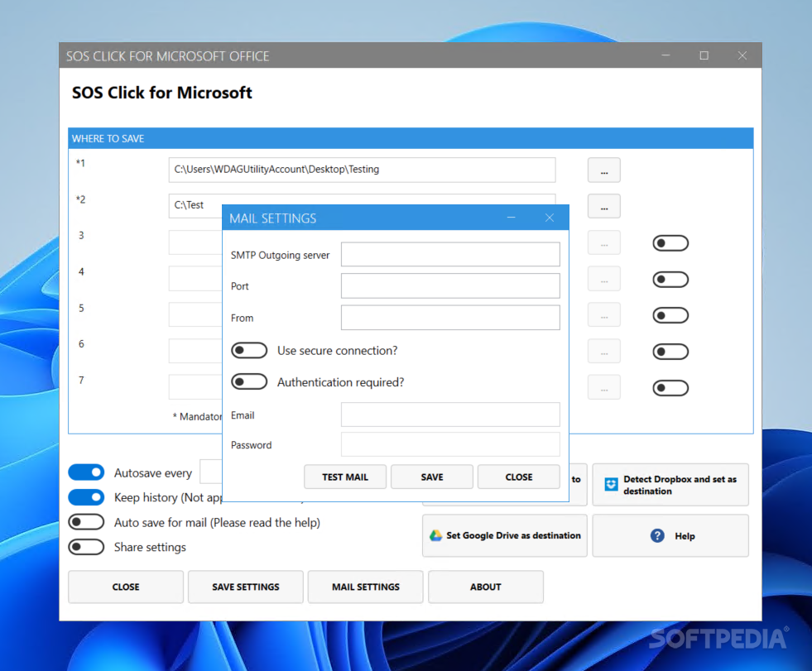Click the Google Drive icon

(435, 535)
